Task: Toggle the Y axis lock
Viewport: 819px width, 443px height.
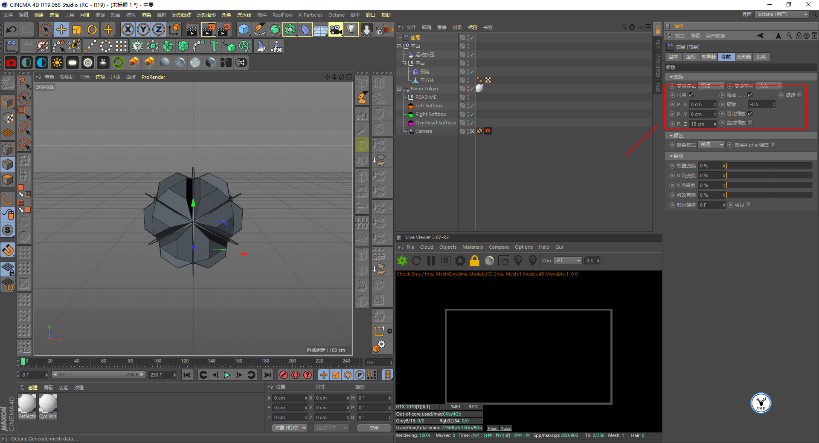Action: pos(143,29)
